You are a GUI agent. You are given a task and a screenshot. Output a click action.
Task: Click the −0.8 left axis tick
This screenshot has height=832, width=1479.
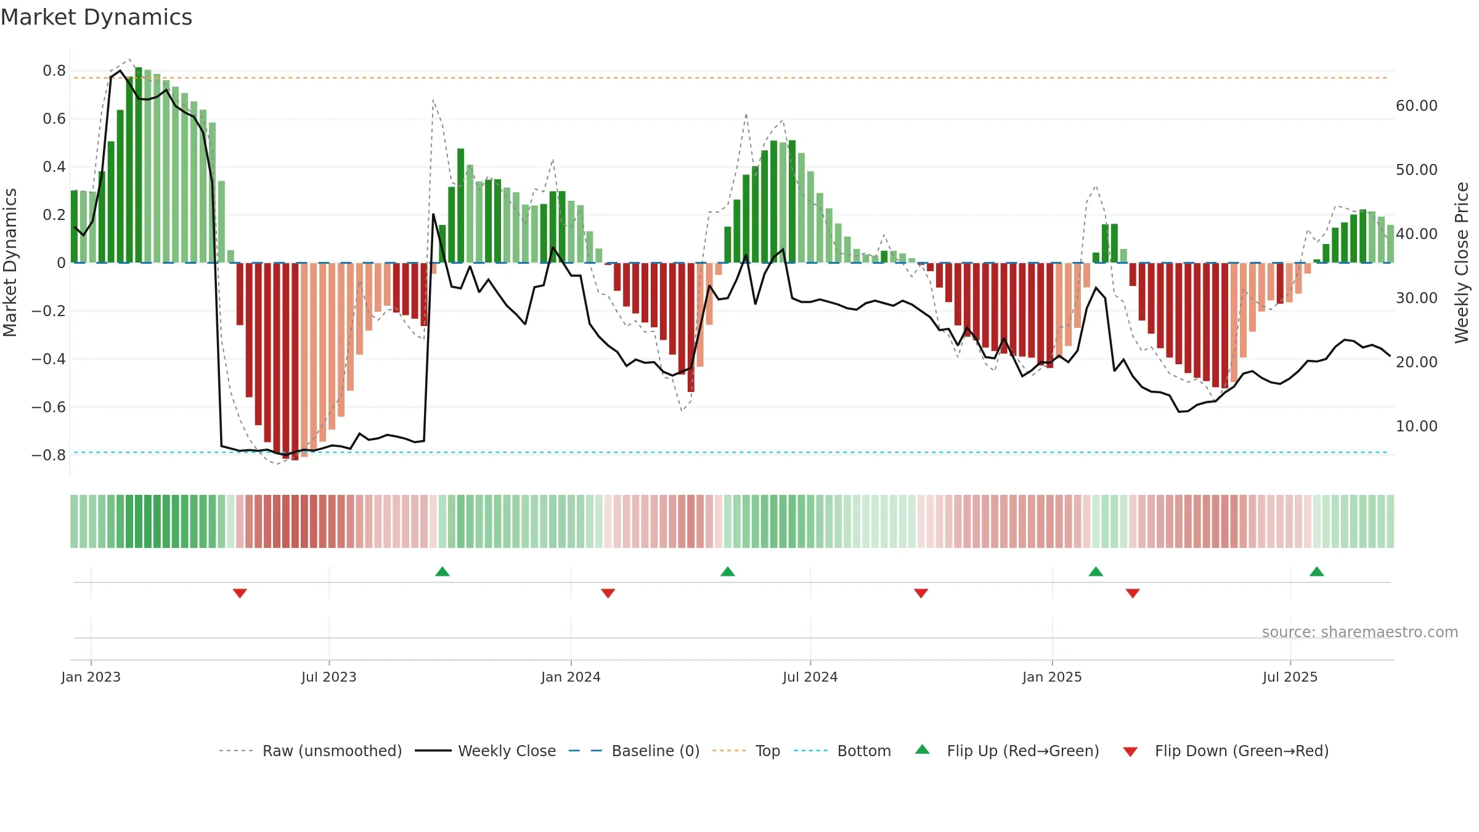click(x=49, y=455)
